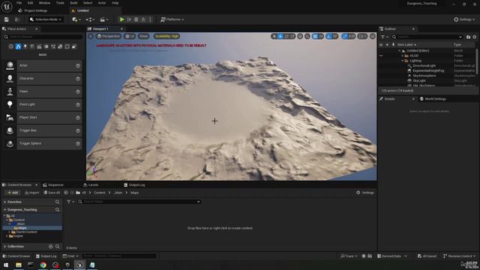Expand the HLOD folder in Outliner
This screenshot has width=480, height=270.
[x=403, y=55]
